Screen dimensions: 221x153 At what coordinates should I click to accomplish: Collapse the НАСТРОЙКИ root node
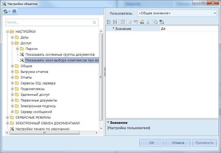[x=8, y=32]
